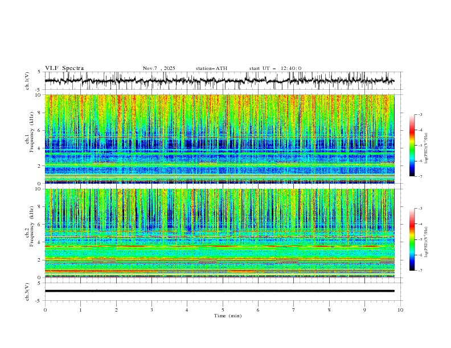The height and width of the screenshot is (348, 451).
Task: Click the "-3" tick on ch.1 colorbar
Action: 420,114
